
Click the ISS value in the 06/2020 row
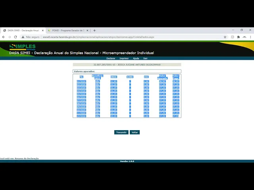coord(146,97)
